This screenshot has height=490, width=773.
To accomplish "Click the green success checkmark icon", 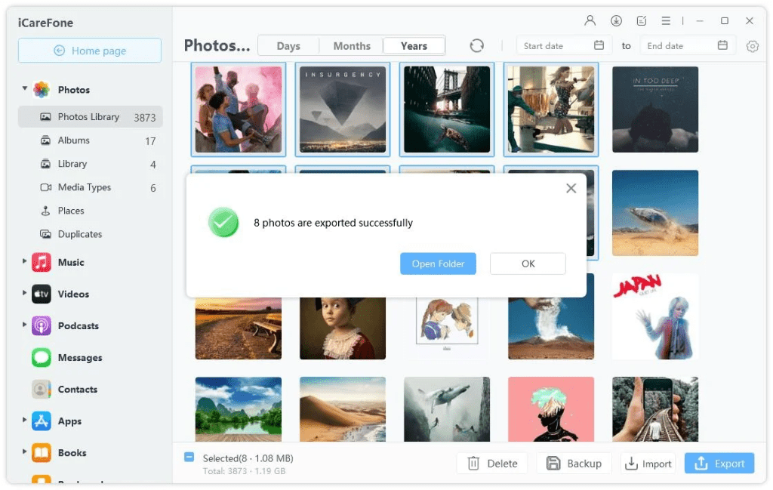I will 223,222.
